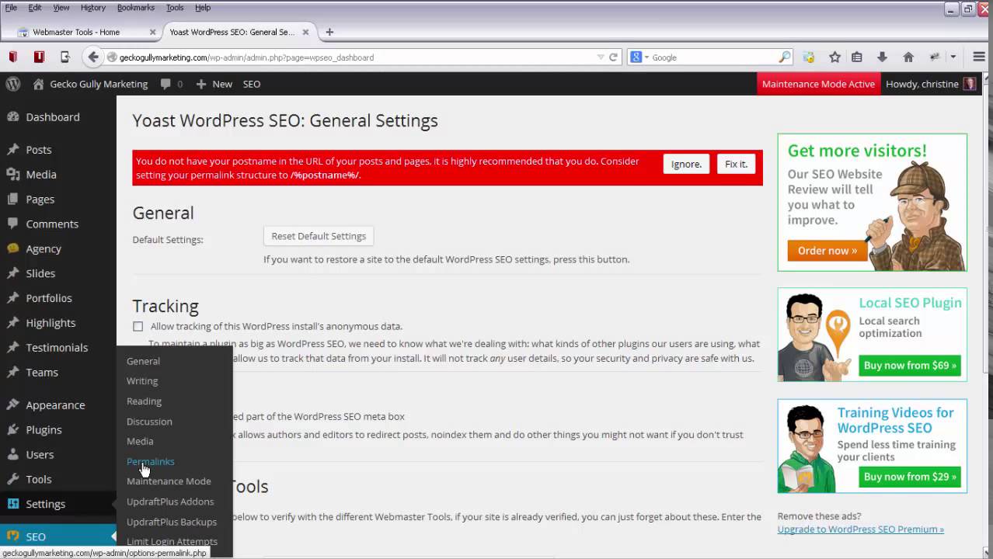Reload the page with the refresh icon
The height and width of the screenshot is (559, 993).
[x=613, y=57]
